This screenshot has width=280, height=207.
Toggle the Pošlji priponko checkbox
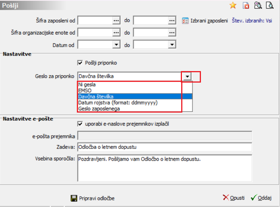coord(80,63)
